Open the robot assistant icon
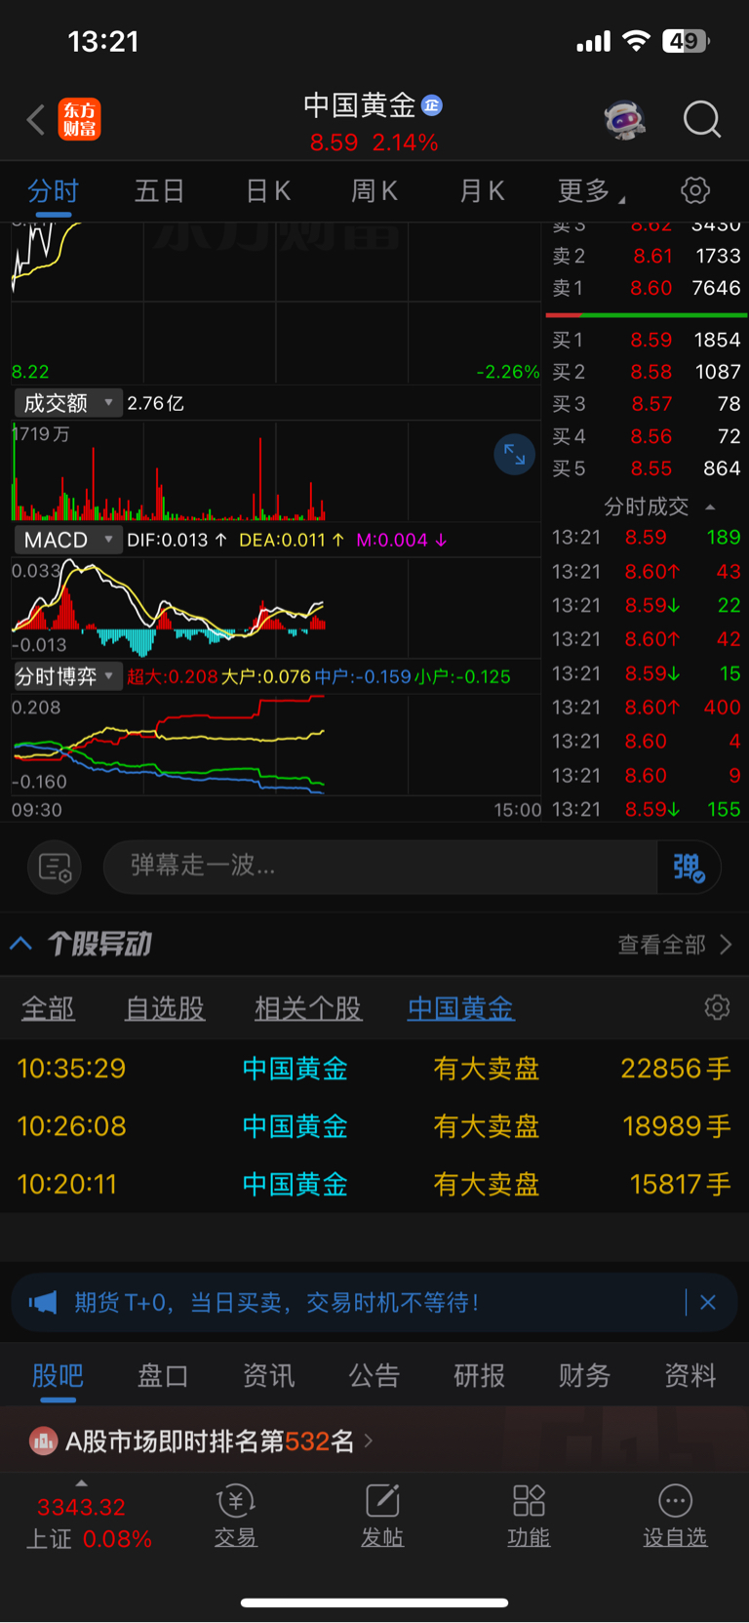 coord(625,120)
